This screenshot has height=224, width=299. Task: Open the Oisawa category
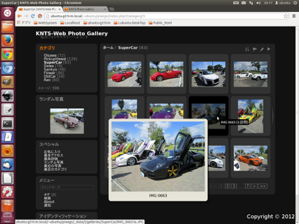[x=50, y=55]
